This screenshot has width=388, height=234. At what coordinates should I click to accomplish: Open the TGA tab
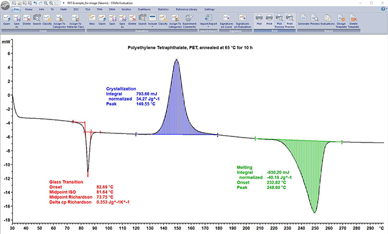coord(87,10)
